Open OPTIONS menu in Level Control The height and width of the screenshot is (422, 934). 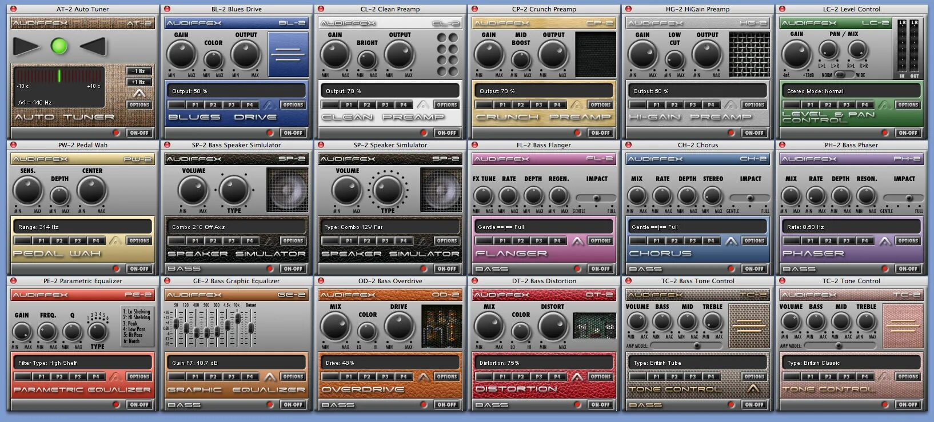908,105
